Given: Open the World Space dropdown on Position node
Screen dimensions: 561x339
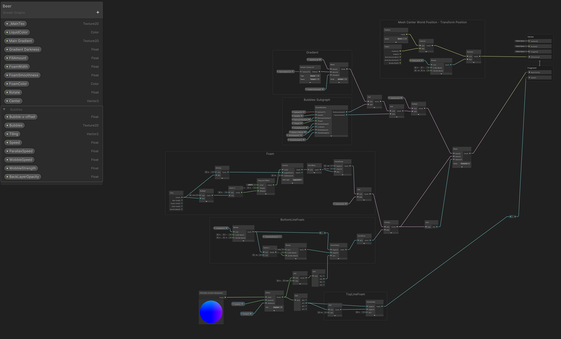Looking at the screenshot, I should click(402, 39).
